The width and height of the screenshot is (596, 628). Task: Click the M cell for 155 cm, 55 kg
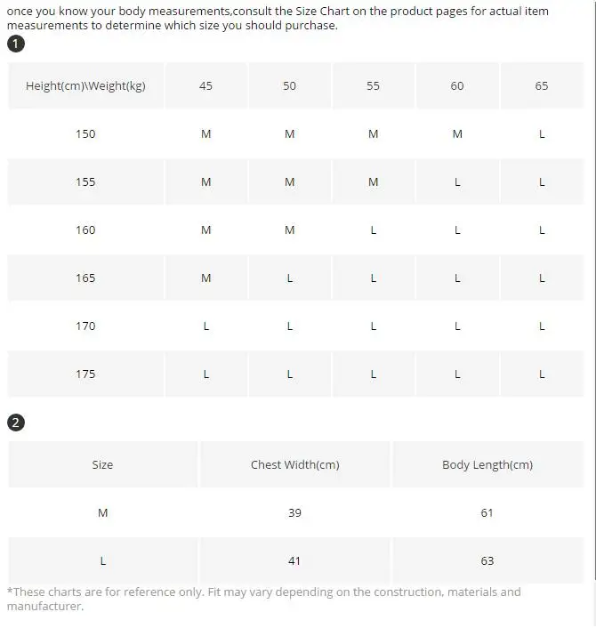pyautogui.click(x=374, y=181)
